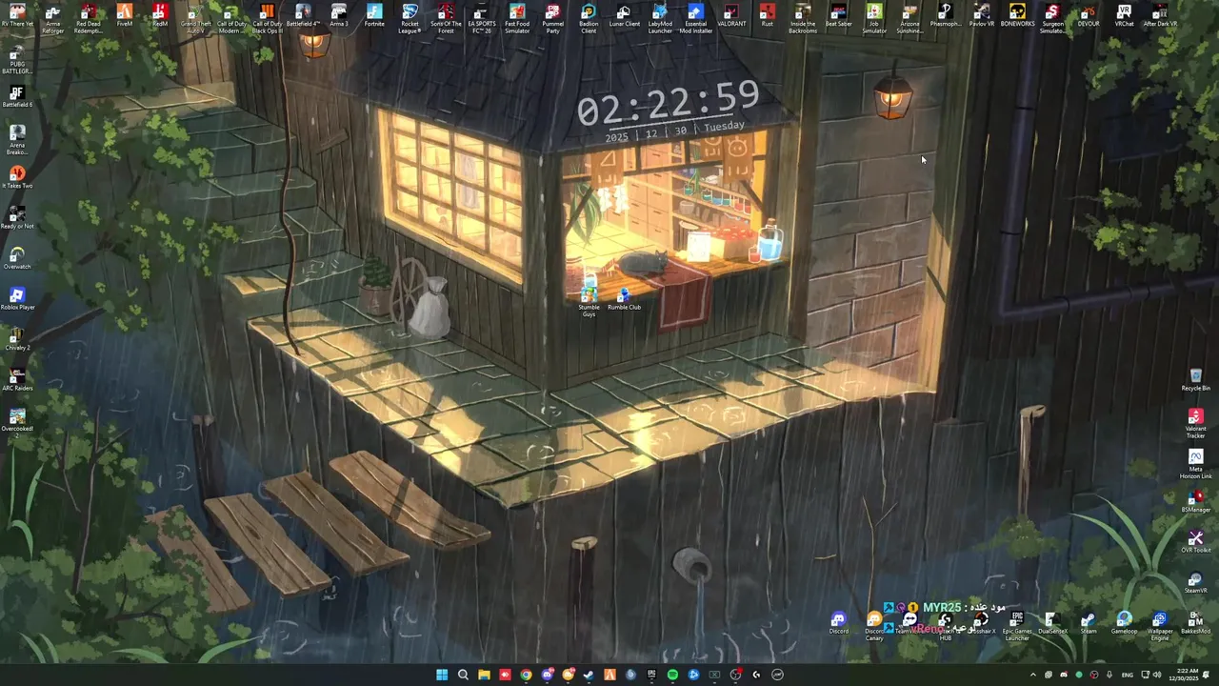Select the Arma 3 shortcut
This screenshot has width=1219, height=686.
pyautogui.click(x=338, y=16)
